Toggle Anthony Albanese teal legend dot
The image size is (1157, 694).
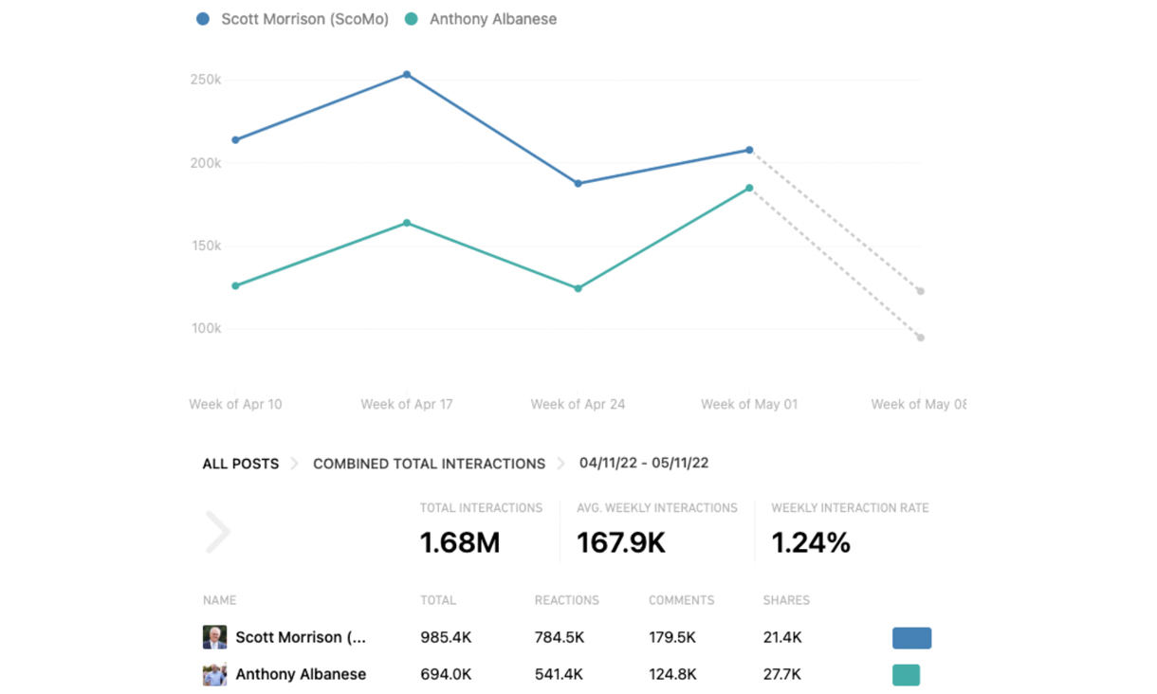click(x=412, y=19)
